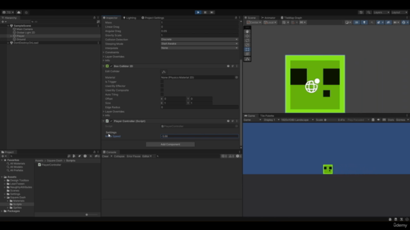Click the Pause button
This screenshot has width=410, height=230.
[205, 12]
